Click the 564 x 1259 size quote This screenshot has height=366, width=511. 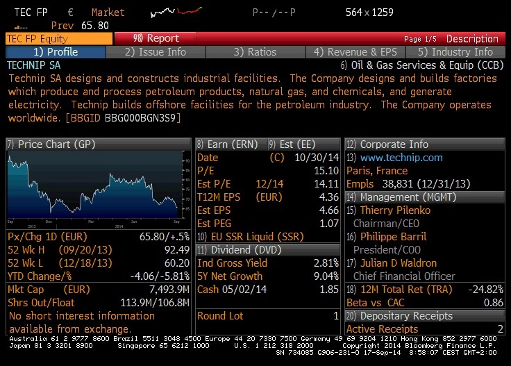tap(369, 13)
